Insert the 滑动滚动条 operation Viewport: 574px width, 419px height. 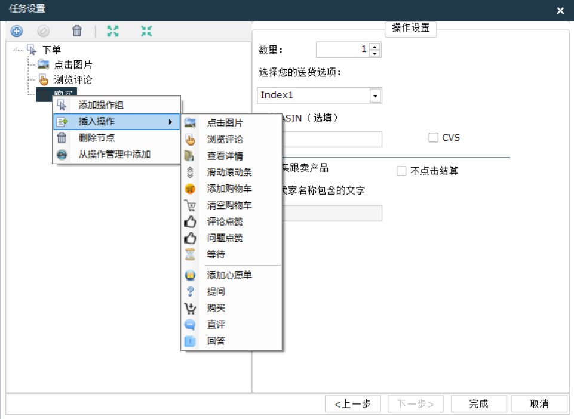[x=232, y=172]
